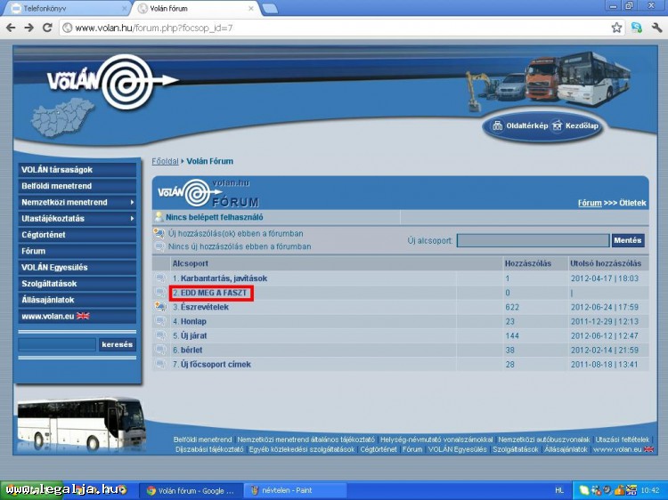
Task: Select Cégtörténet in the left menu
Action: (x=44, y=235)
